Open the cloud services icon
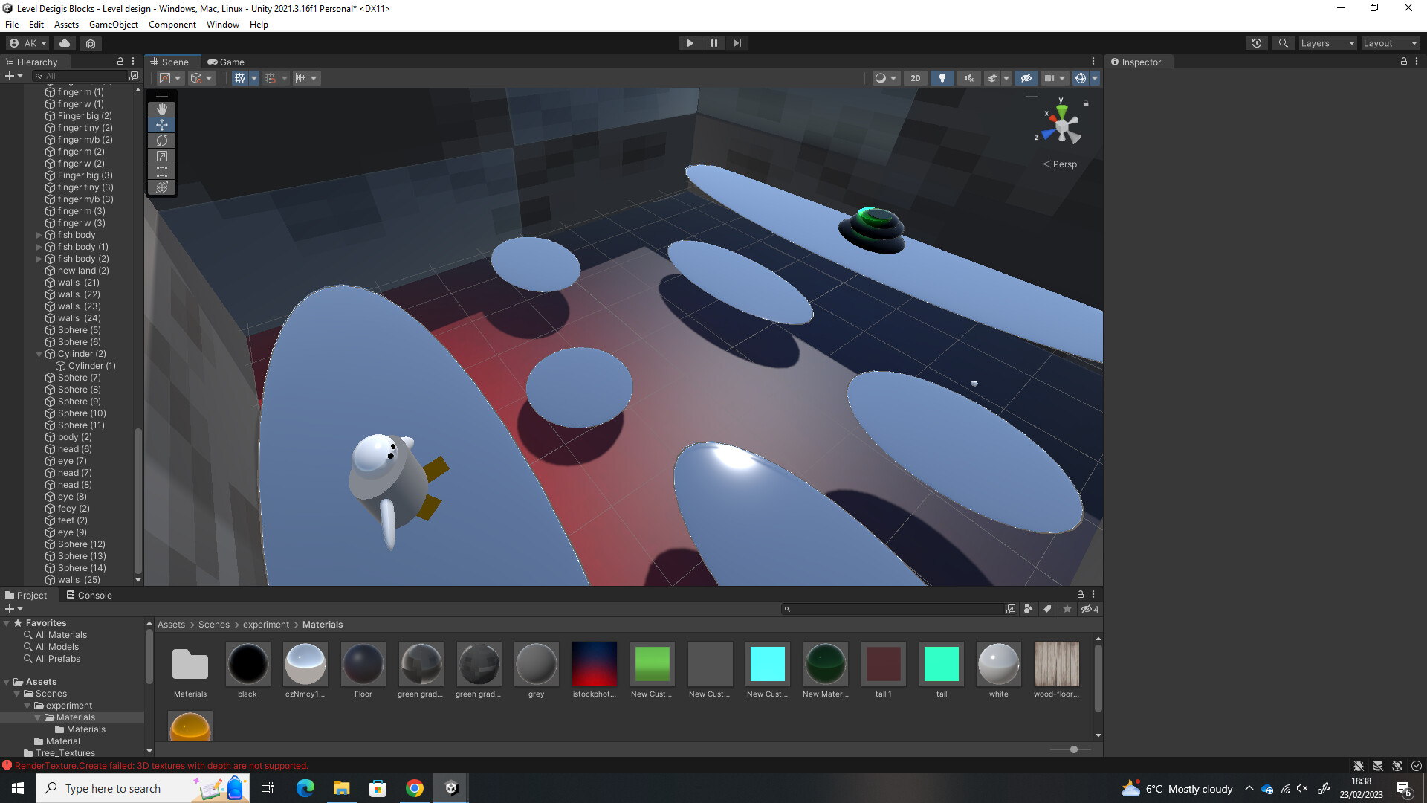This screenshot has width=1427, height=803. (65, 43)
